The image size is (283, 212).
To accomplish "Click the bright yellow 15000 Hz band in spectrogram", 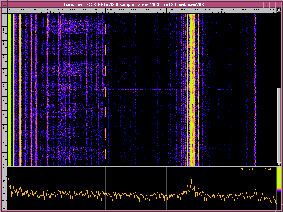I will click(x=191, y=90).
